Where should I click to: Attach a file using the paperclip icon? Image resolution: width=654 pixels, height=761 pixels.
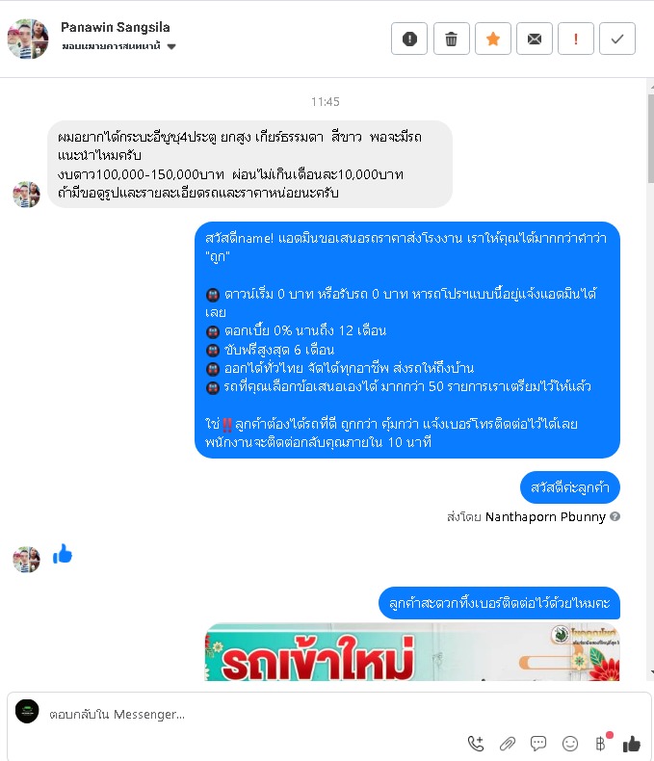pos(508,743)
